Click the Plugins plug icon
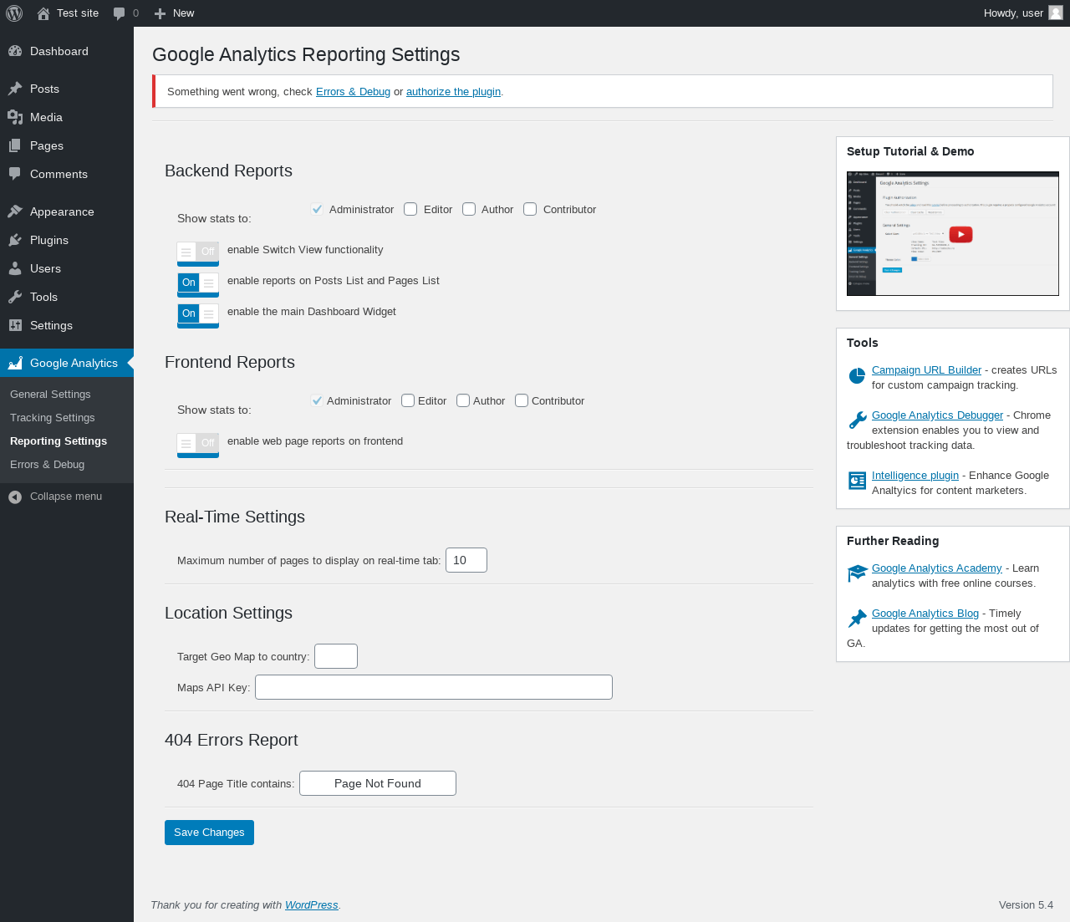Image resolution: width=1070 pixels, height=922 pixels. tap(15, 240)
